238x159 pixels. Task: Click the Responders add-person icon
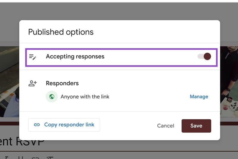[x=32, y=84]
